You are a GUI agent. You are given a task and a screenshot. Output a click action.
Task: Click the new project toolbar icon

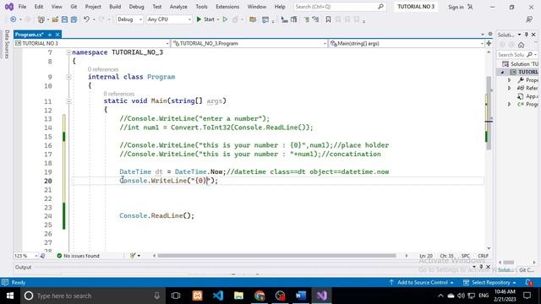tap(41, 19)
